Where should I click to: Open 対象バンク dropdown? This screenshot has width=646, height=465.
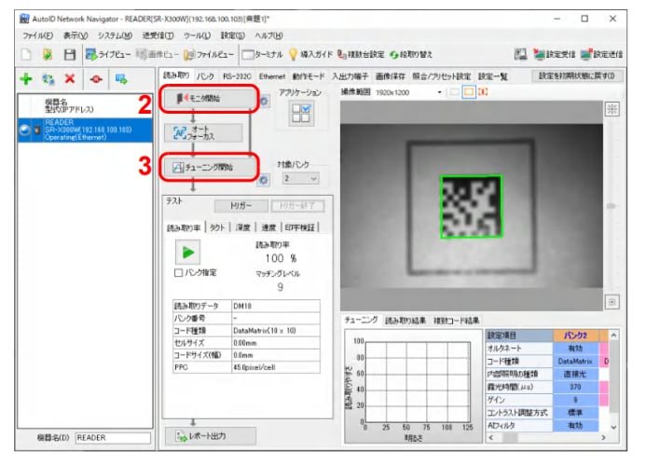coord(301,179)
